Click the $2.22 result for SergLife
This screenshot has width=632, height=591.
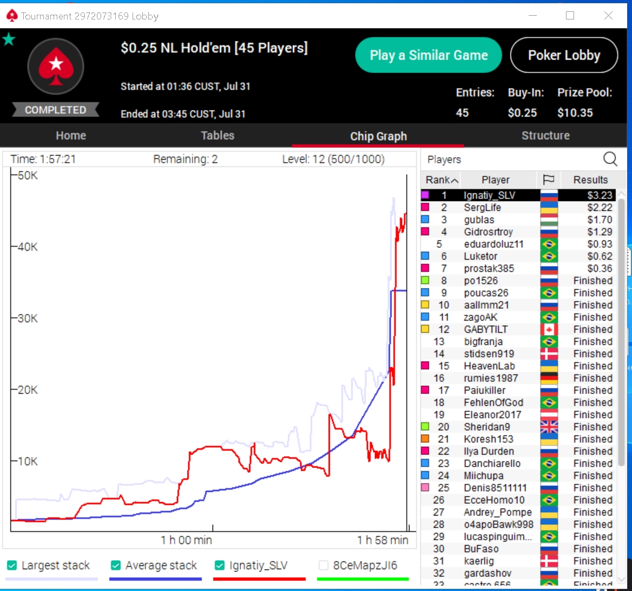(x=600, y=207)
